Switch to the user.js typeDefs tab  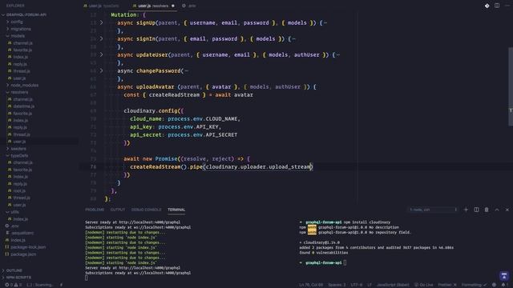tap(102, 6)
